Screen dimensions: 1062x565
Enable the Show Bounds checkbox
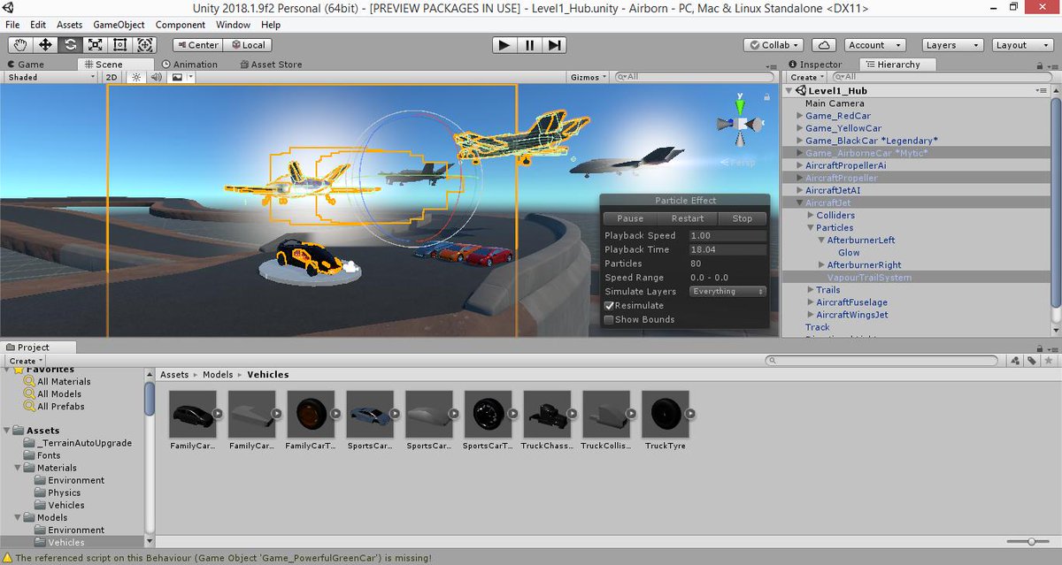point(609,319)
